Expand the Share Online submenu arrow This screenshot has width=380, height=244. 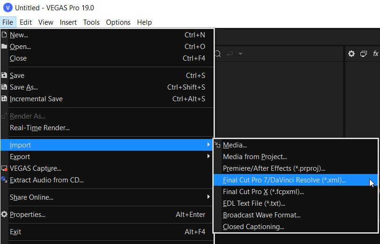[208, 197]
